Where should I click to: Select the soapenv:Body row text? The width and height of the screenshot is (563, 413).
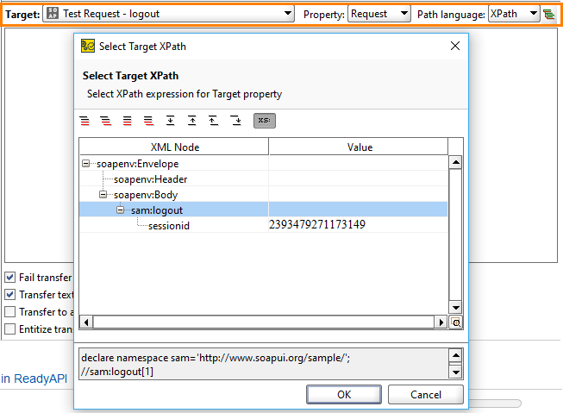click(x=146, y=195)
